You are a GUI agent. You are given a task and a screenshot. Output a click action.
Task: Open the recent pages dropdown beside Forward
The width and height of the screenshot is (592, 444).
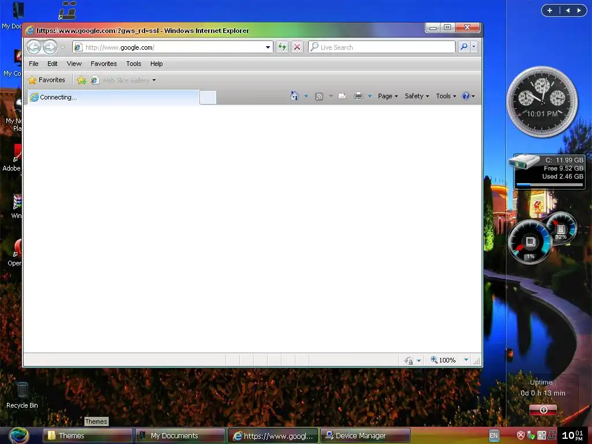tap(63, 47)
